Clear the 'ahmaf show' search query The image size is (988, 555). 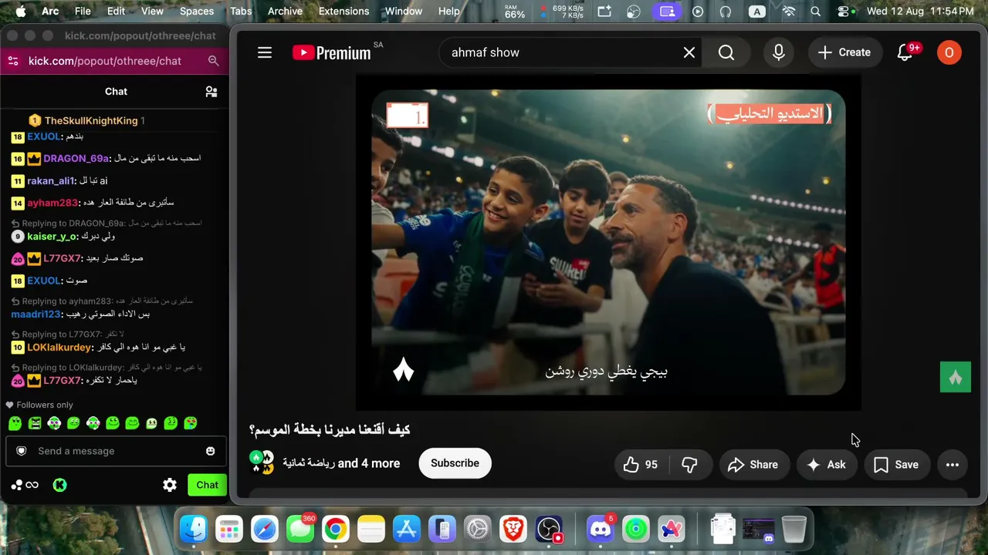tap(689, 52)
